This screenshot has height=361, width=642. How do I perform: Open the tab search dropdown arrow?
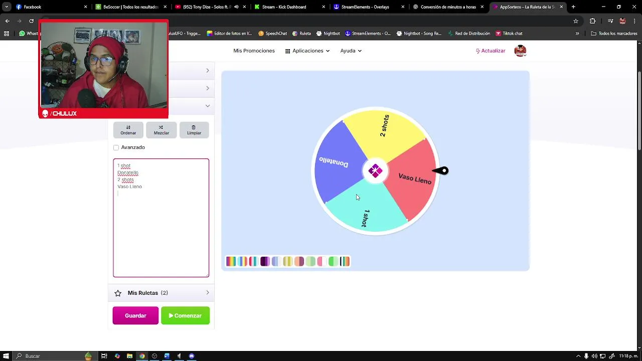[7, 7]
